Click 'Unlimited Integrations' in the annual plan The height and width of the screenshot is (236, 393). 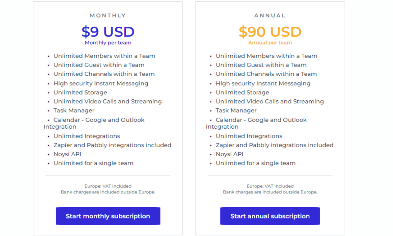[x=249, y=136]
